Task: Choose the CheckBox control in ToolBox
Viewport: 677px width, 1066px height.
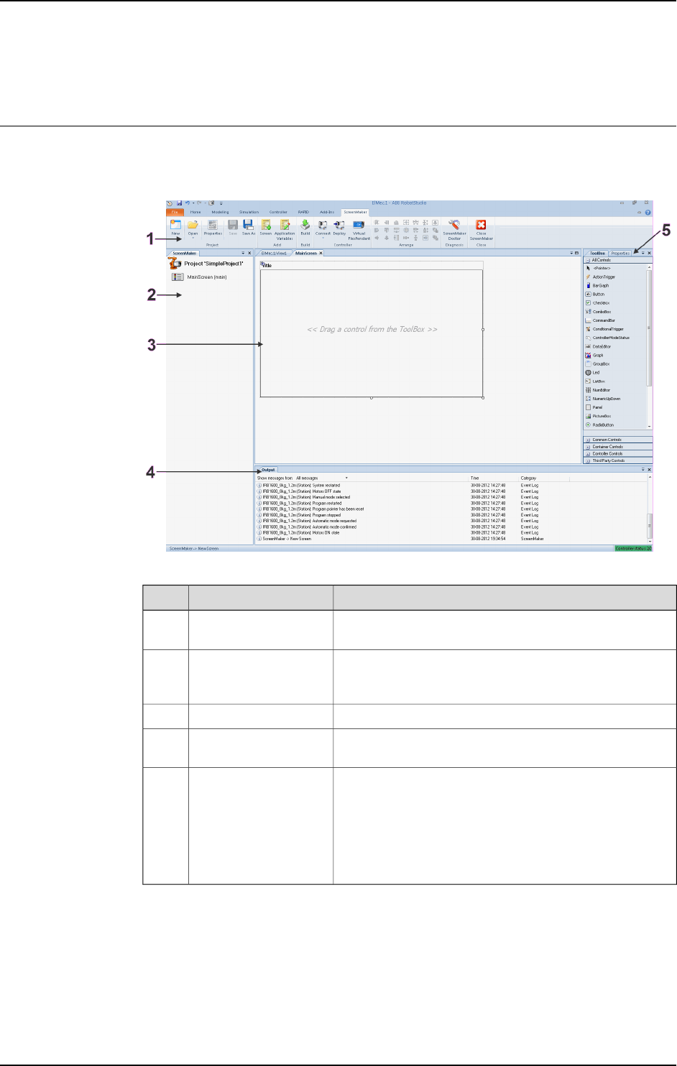Action: click(598, 303)
